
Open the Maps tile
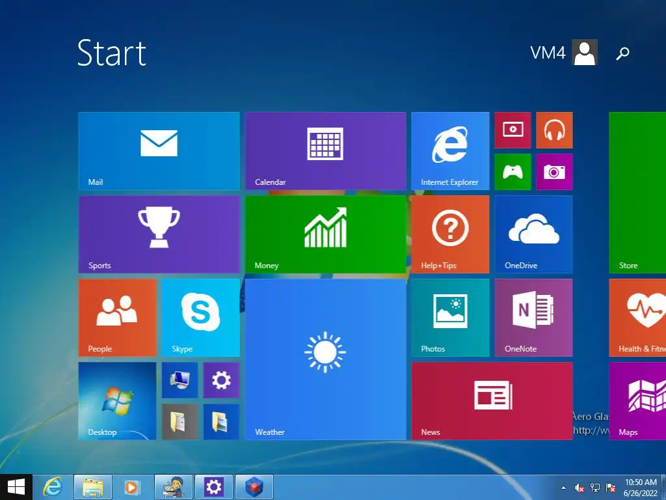[637, 400]
